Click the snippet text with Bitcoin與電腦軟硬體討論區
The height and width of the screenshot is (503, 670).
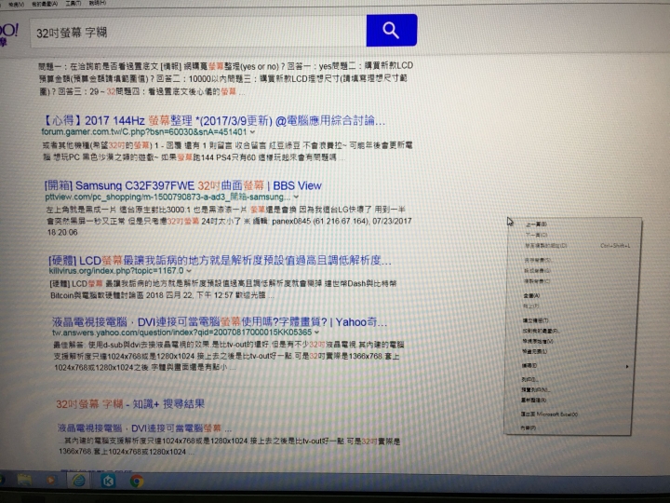(223, 290)
